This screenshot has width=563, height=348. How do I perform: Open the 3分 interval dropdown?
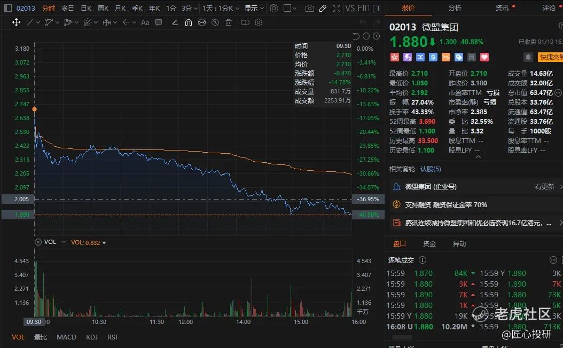pyautogui.click(x=189, y=8)
